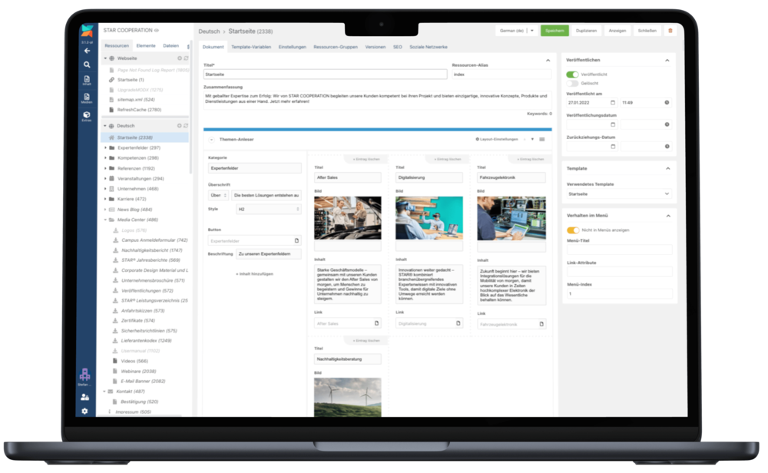Open the settings gear at bottom left
This screenshot has width=768, height=473.
pyautogui.click(x=86, y=411)
